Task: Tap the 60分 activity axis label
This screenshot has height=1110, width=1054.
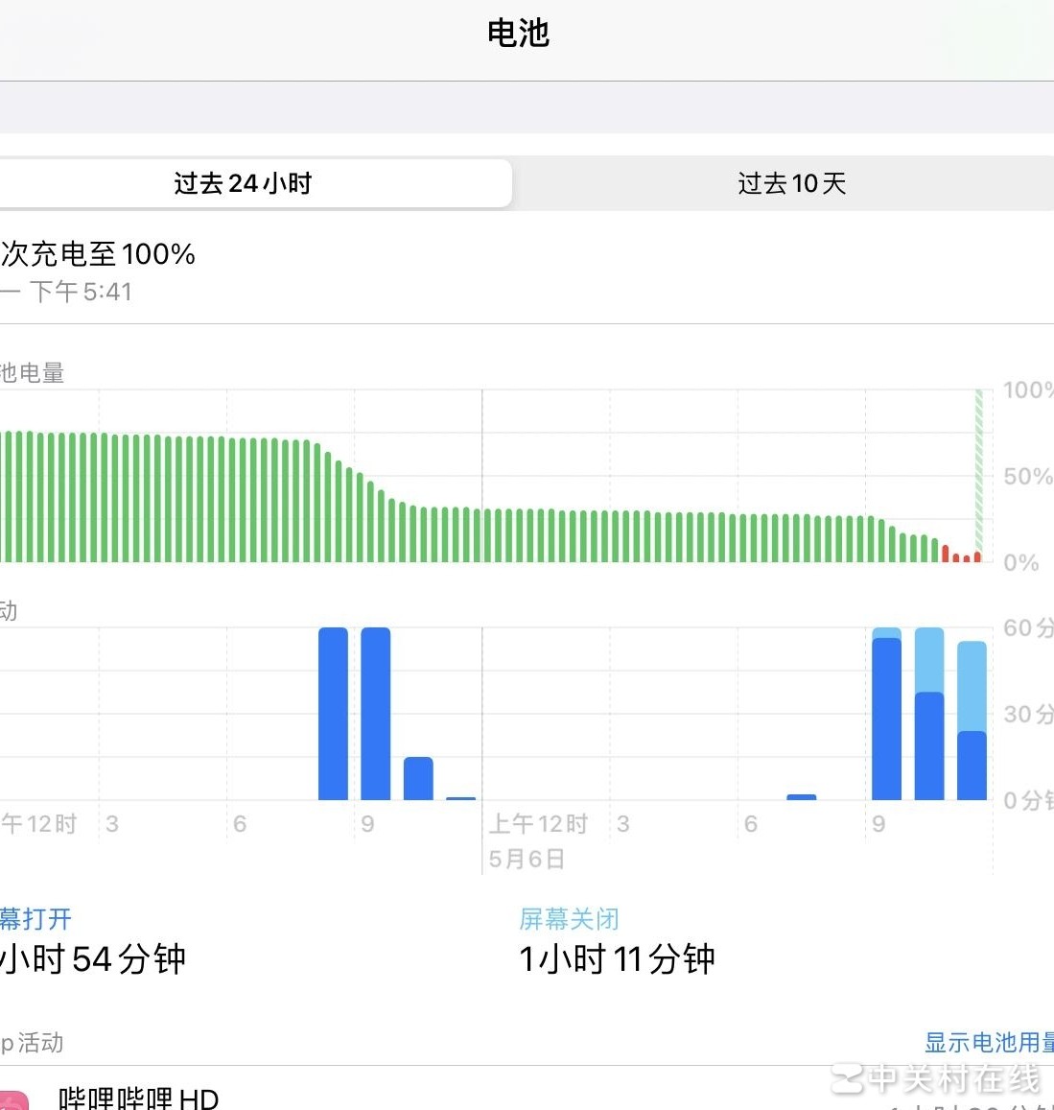Action: (x=1028, y=628)
